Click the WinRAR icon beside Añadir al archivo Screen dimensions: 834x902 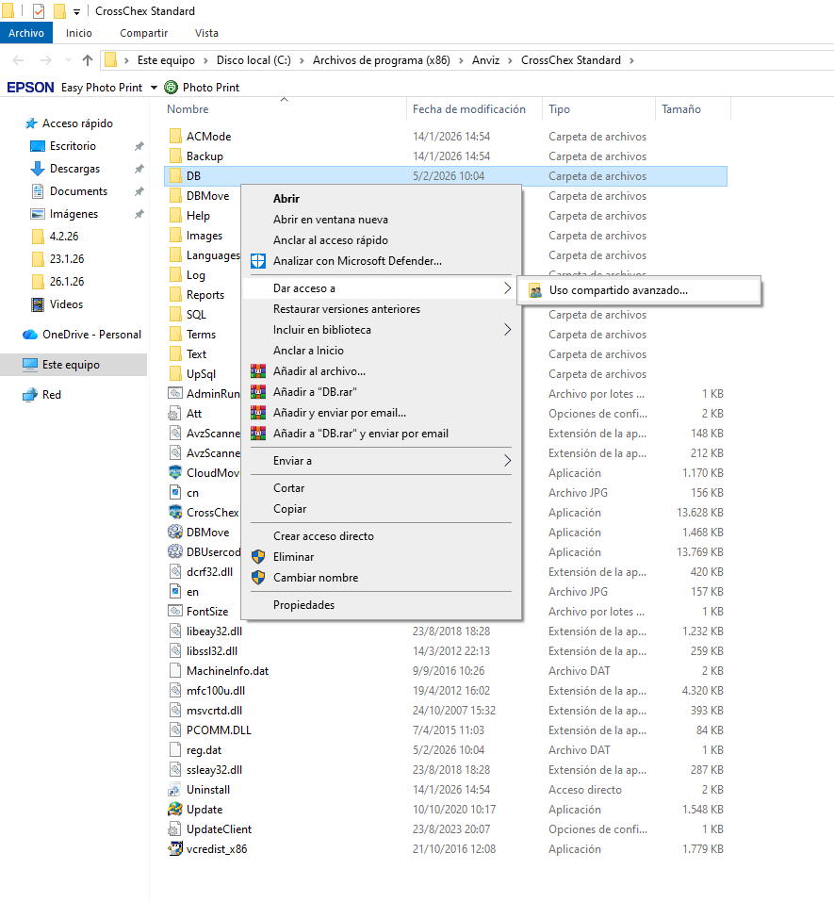click(258, 371)
